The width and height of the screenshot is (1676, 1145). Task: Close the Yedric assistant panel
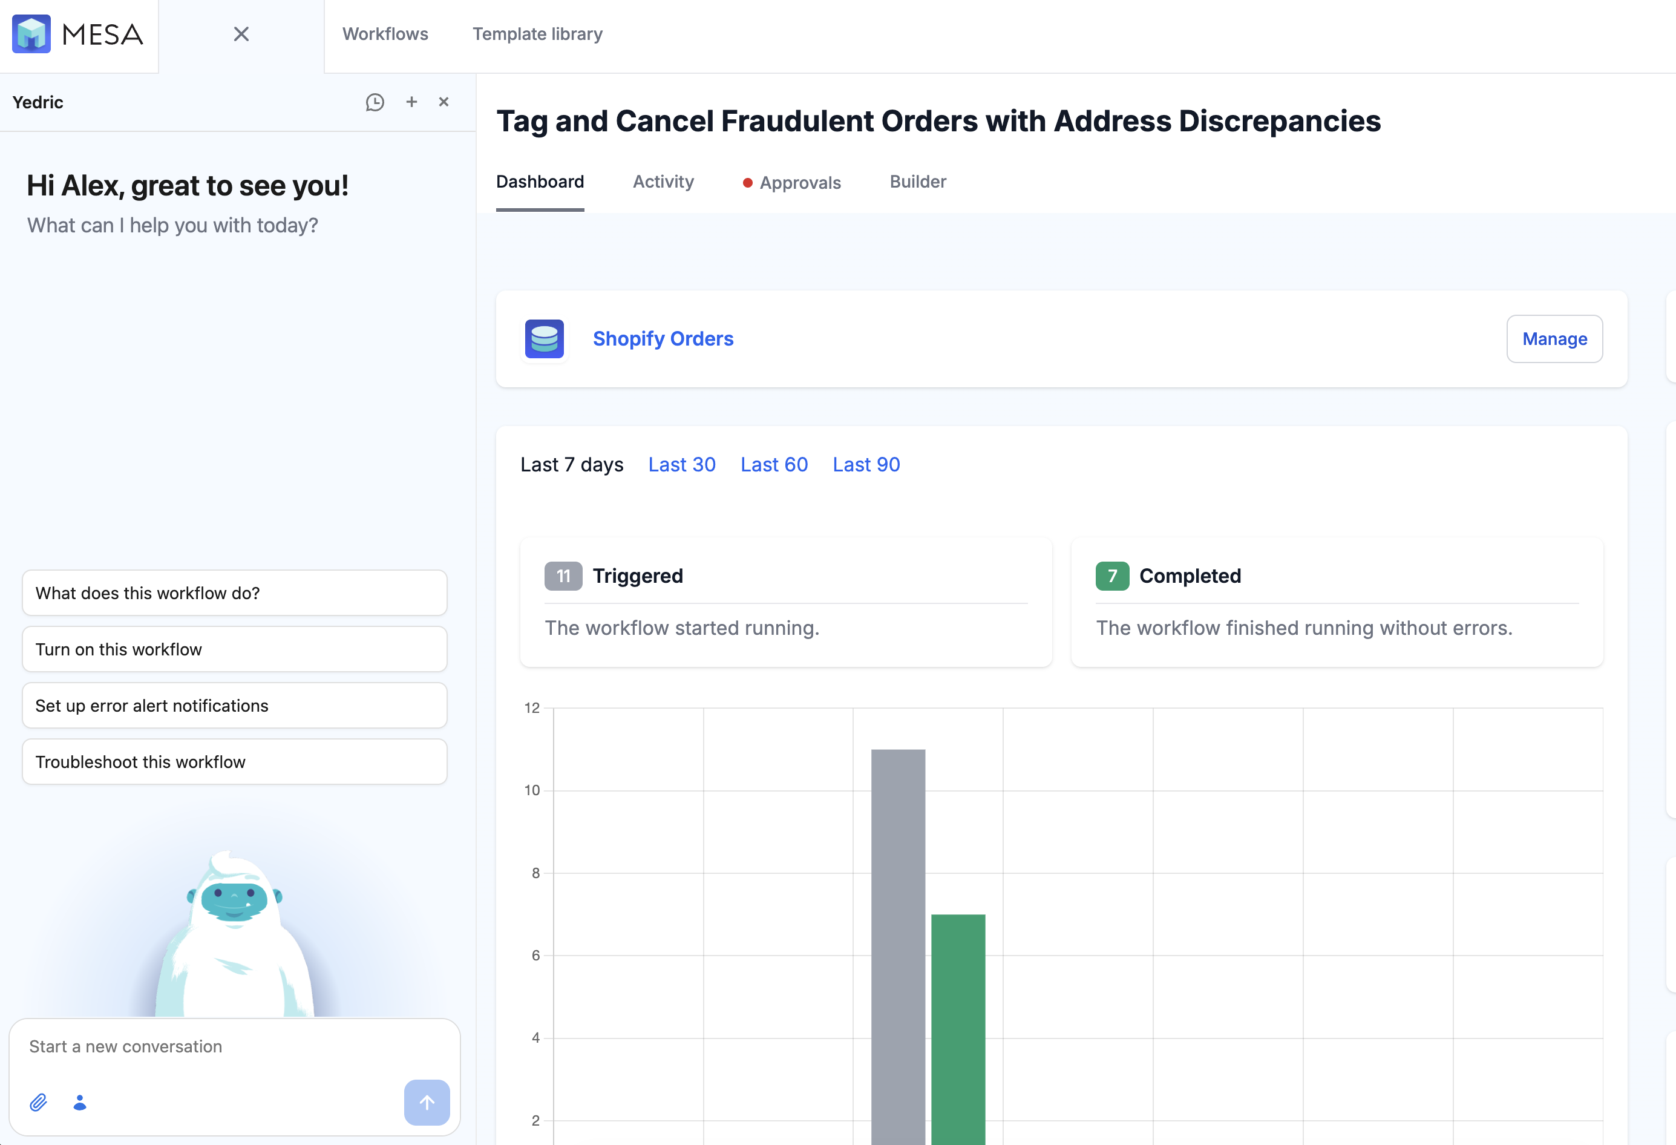pyautogui.click(x=444, y=102)
